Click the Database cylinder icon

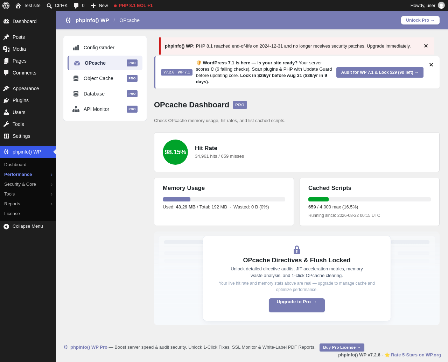coord(76,94)
